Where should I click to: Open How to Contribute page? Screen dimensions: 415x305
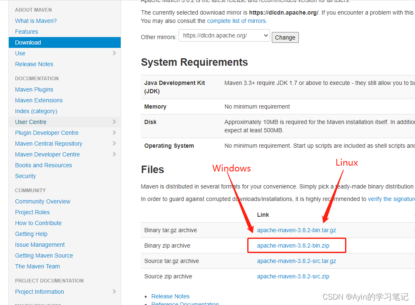tap(38, 223)
